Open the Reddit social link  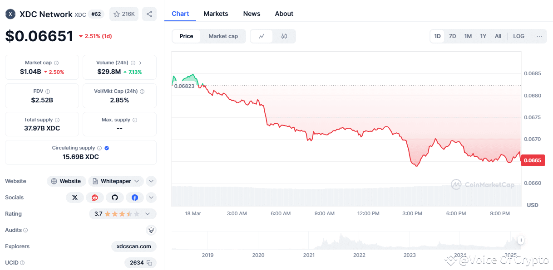(x=95, y=198)
